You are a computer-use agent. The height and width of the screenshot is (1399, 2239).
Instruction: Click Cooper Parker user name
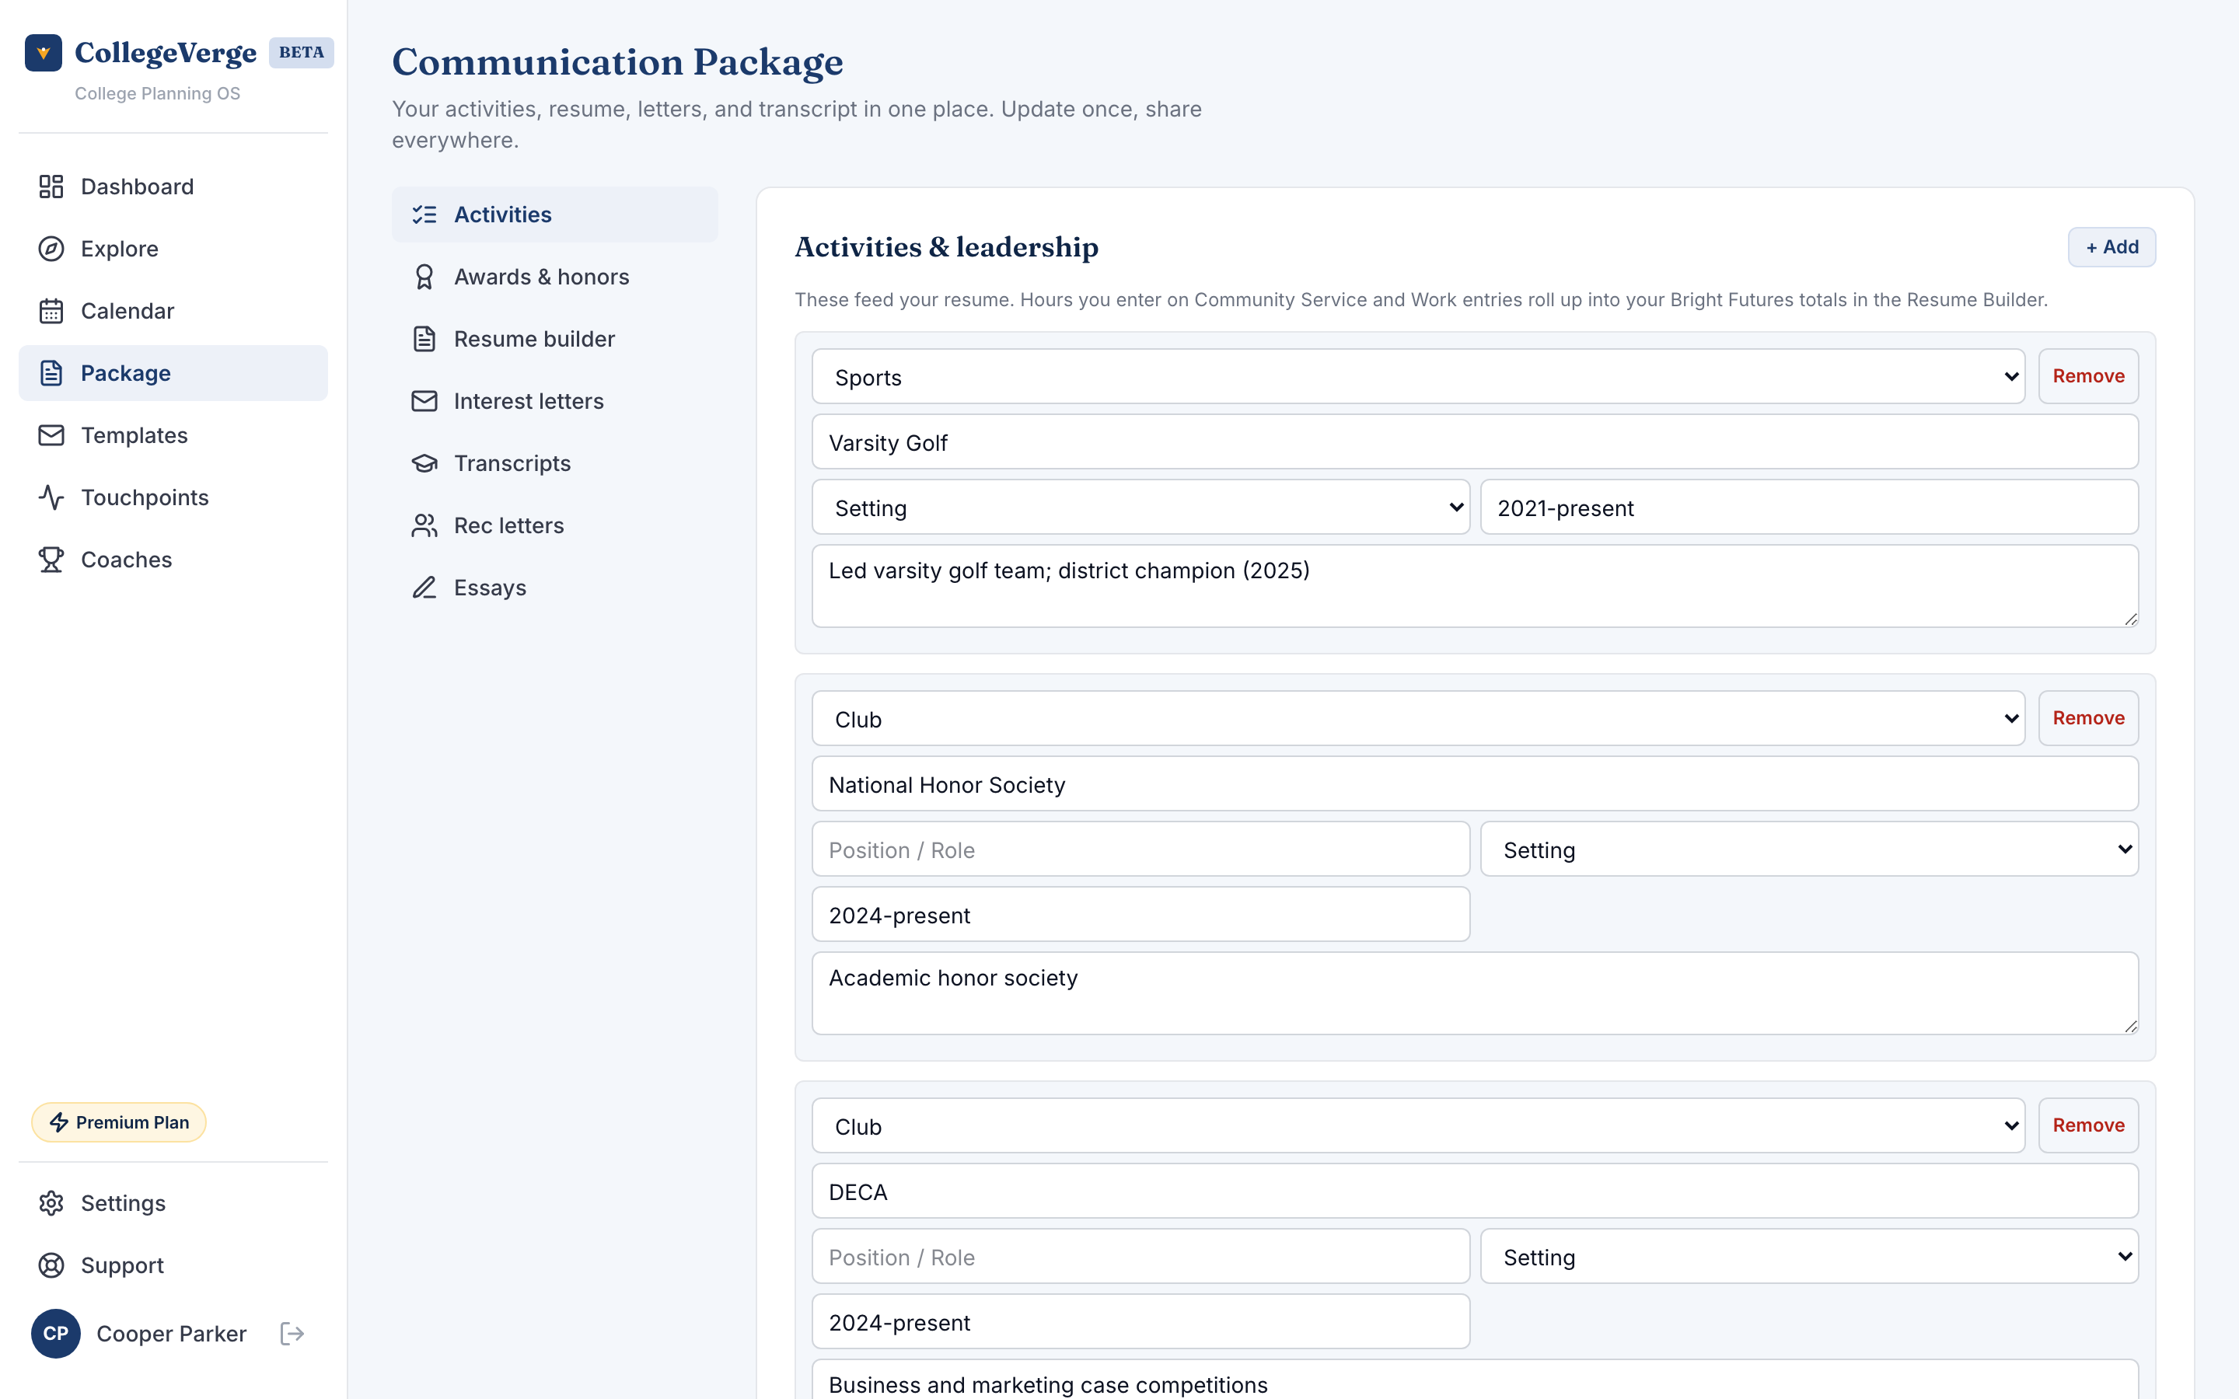(171, 1333)
